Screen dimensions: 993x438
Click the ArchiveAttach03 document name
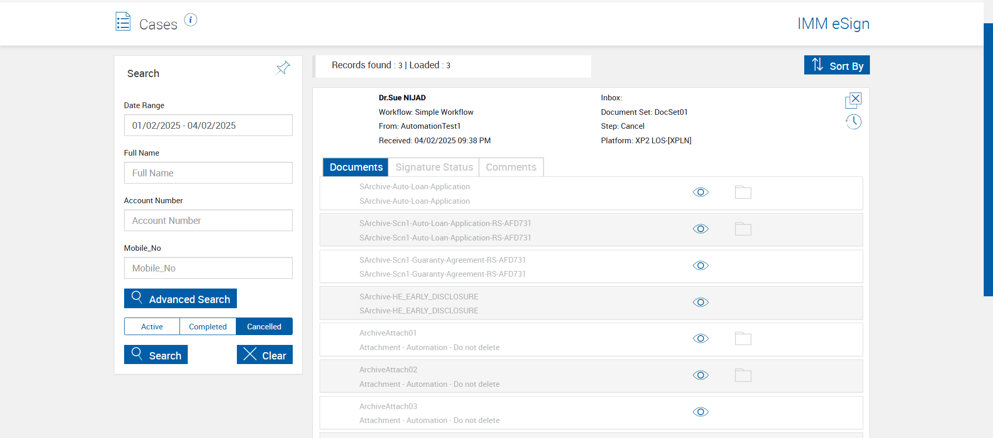click(388, 406)
